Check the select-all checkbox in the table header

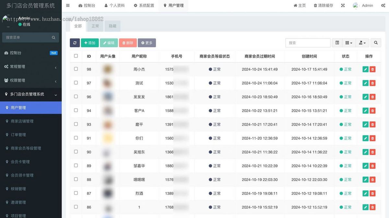76,56
